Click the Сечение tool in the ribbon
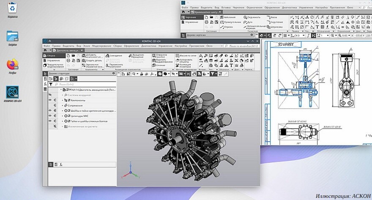372x200 pixels. (160, 66)
